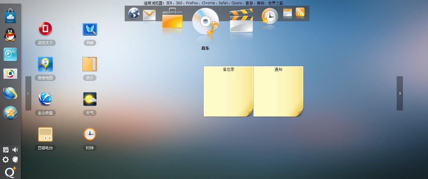Click the video clapperboard dock icon
The width and height of the screenshot is (428, 179).
click(241, 20)
